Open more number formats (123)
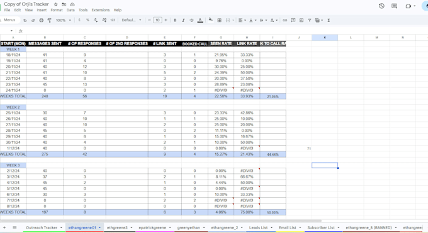The image size is (428, 233). 113,20
